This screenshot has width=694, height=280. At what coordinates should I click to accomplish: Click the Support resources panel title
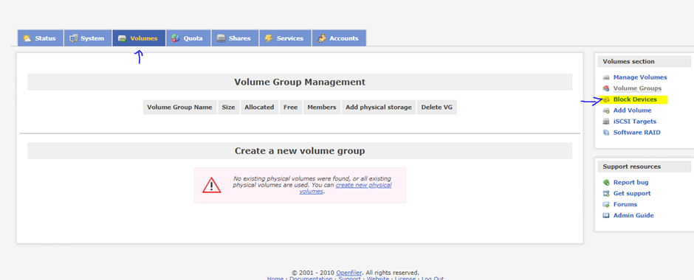pos(631,167)
